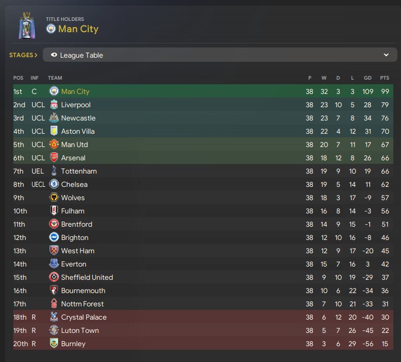
Task: Expand the STAGES menu
Action: click(x=23, y=55)
